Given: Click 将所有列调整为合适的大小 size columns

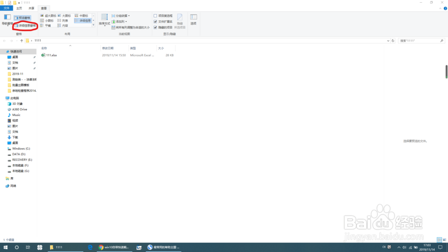Looking at the screenshot, I should click(130, 27).
